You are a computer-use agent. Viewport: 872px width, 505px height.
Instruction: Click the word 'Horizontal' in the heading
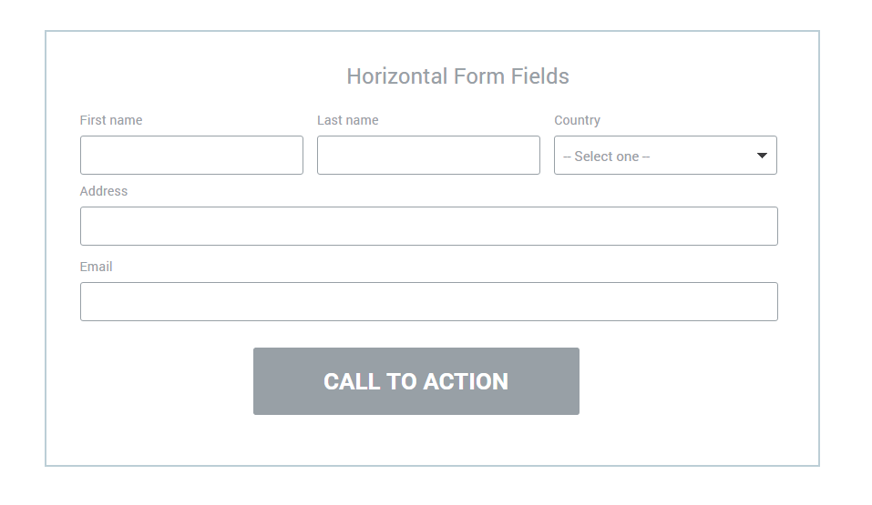[397, 76]
